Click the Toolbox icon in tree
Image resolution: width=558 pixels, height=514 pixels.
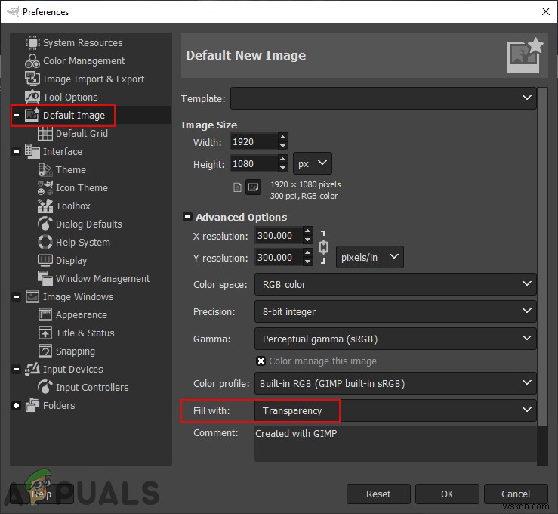[45, 206]
